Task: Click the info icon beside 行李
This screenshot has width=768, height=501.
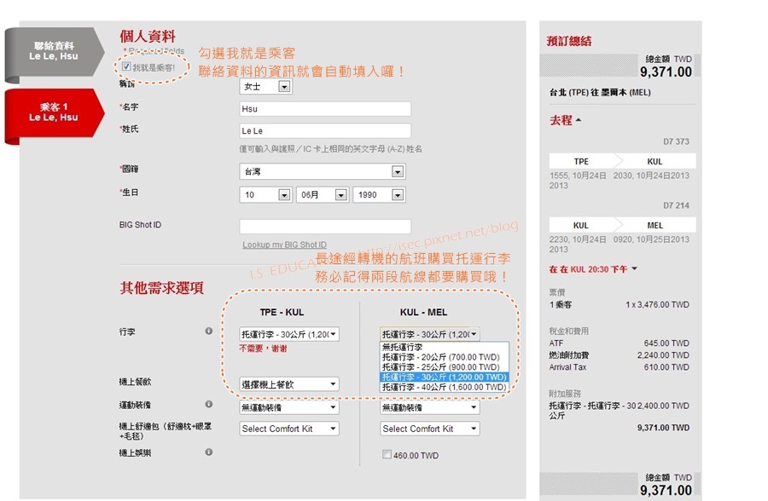Action: pyautogui.click(x=209, y=331)
